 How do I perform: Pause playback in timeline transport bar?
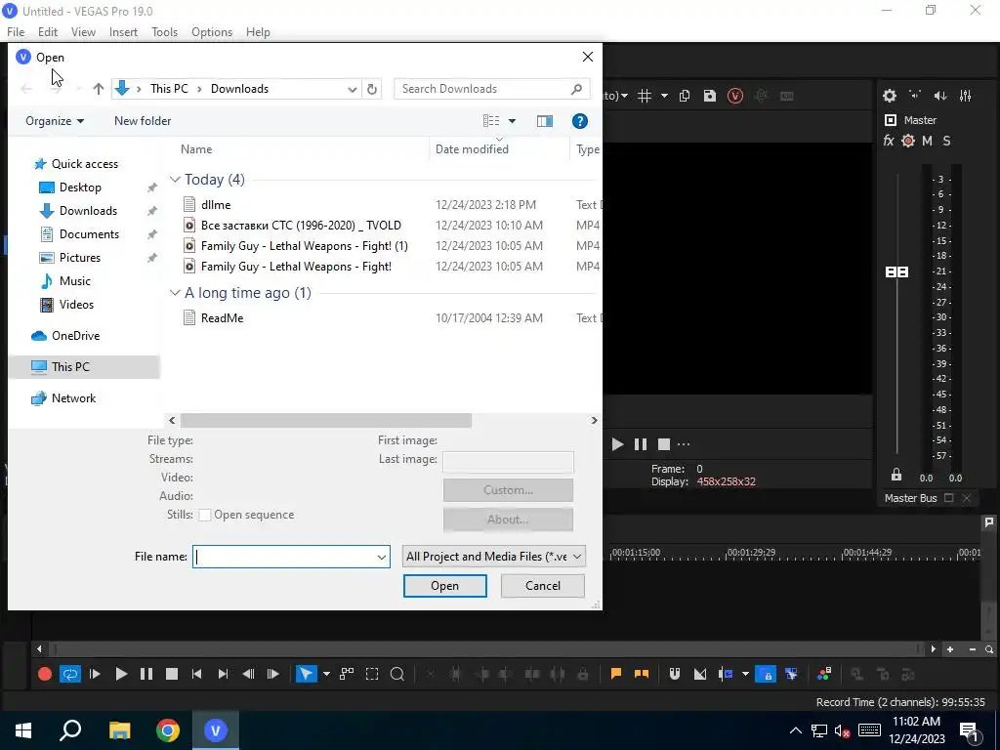click(146, 674)
